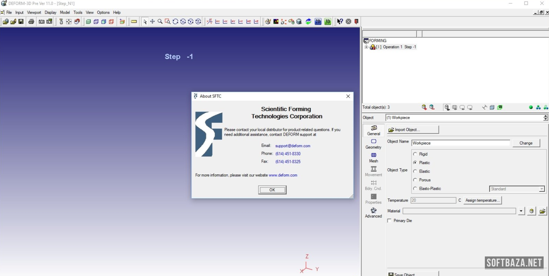Click the printer icon in the toolbar

[x=31, y=21]
